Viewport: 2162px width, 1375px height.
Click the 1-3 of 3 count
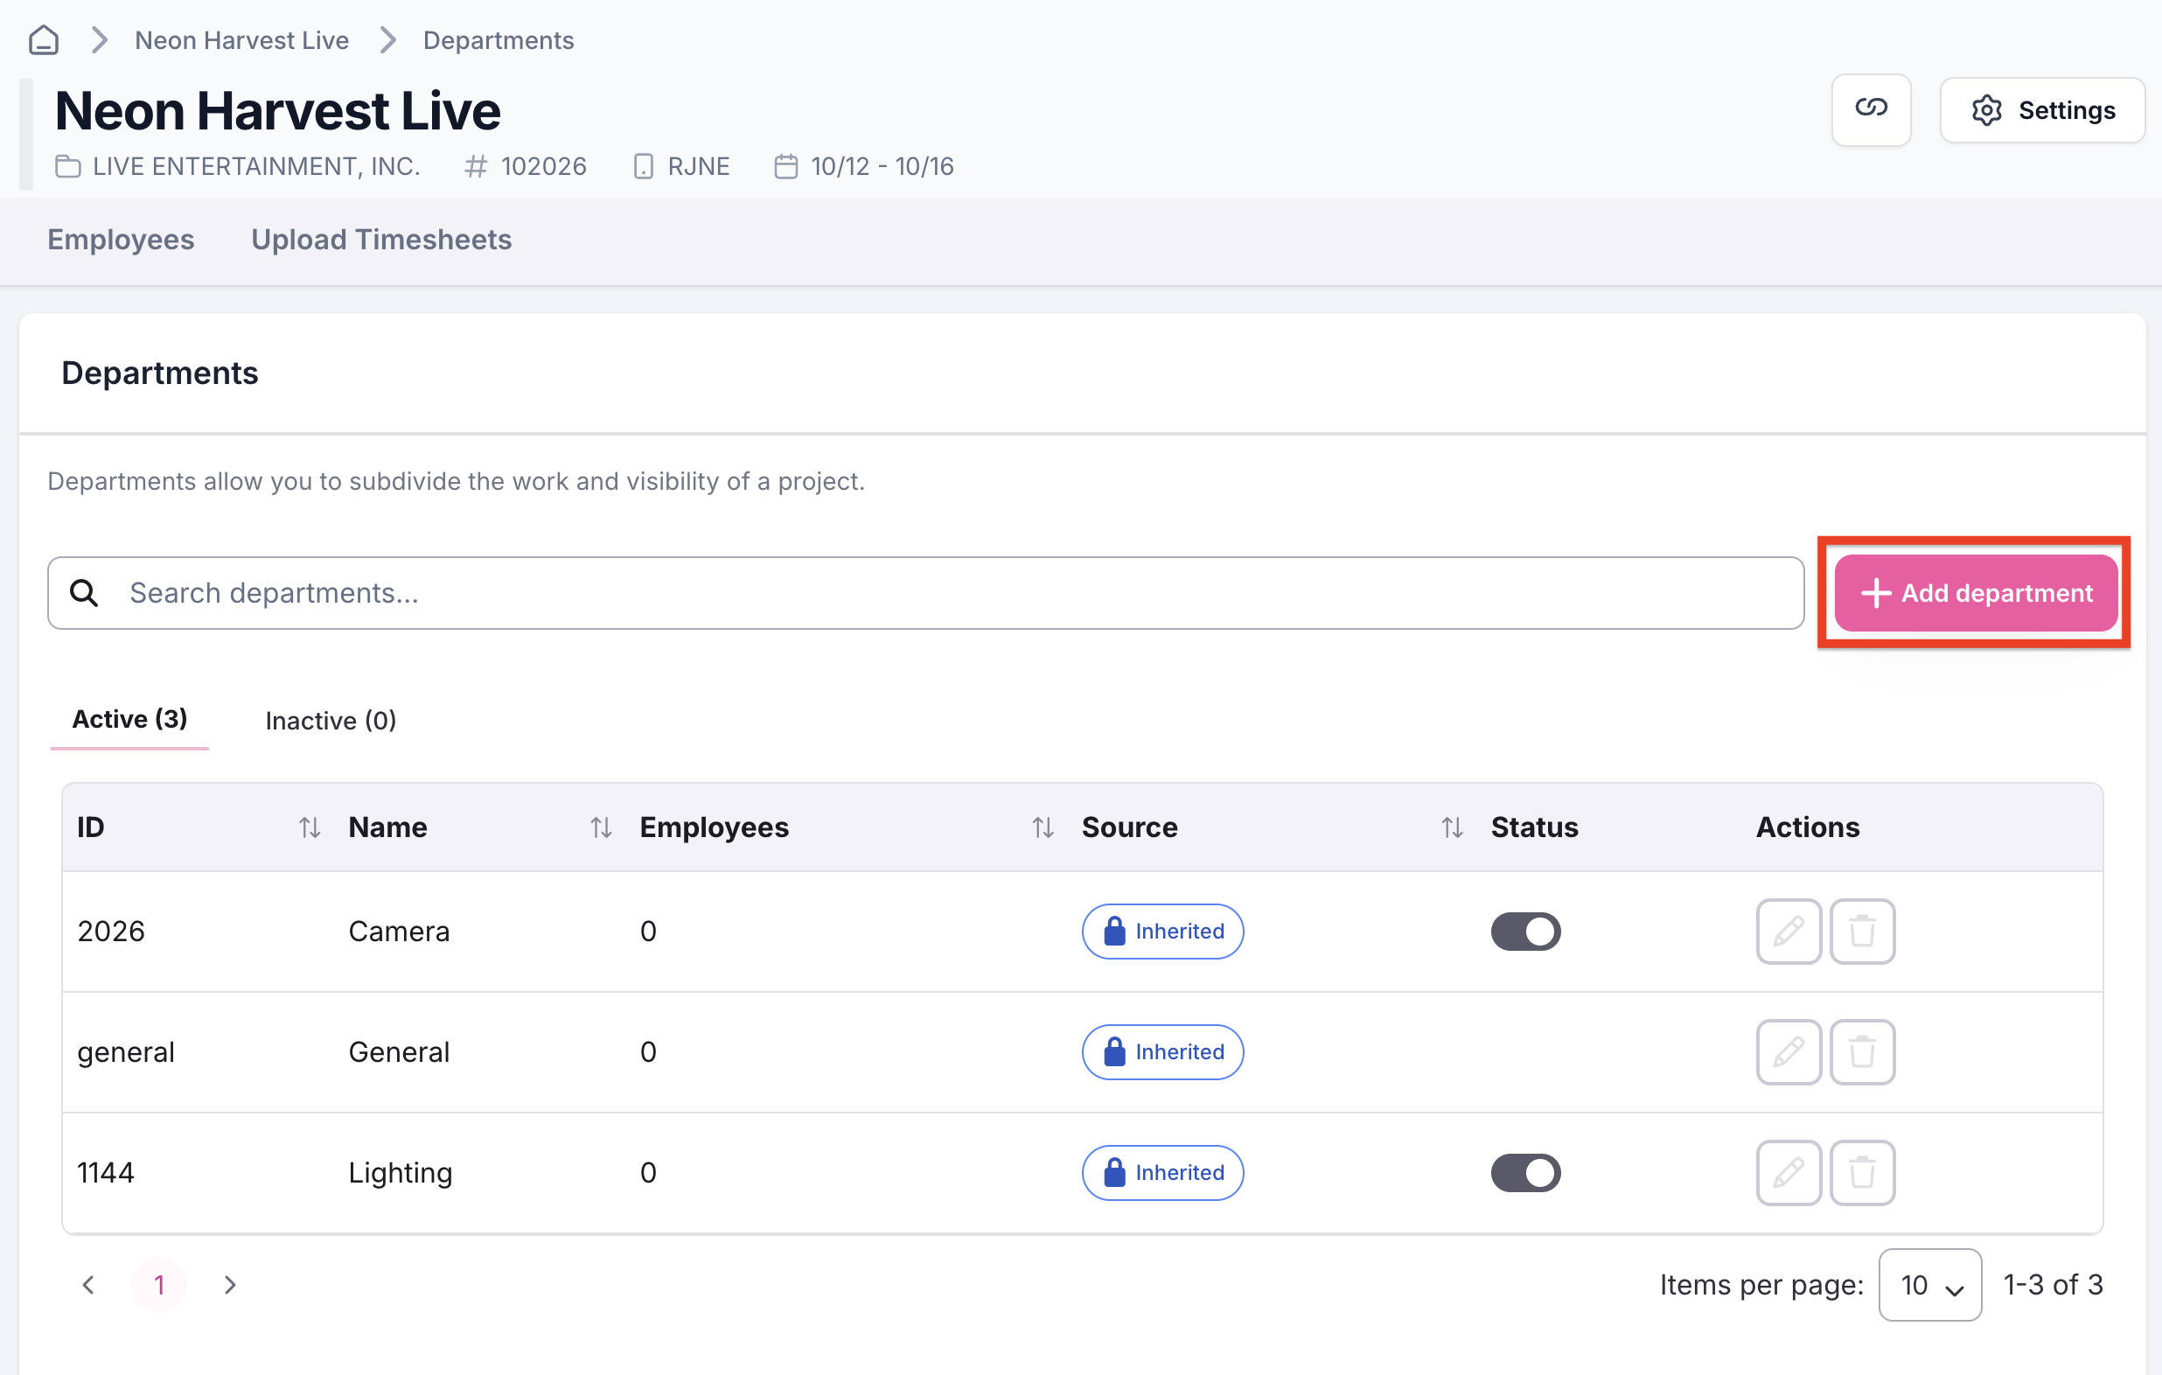click(2054, 1285)
